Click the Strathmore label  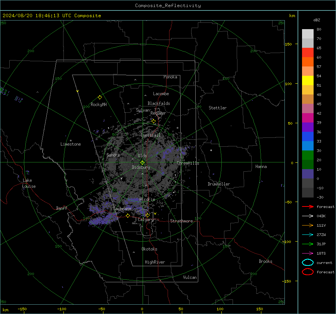click(181, 221)
